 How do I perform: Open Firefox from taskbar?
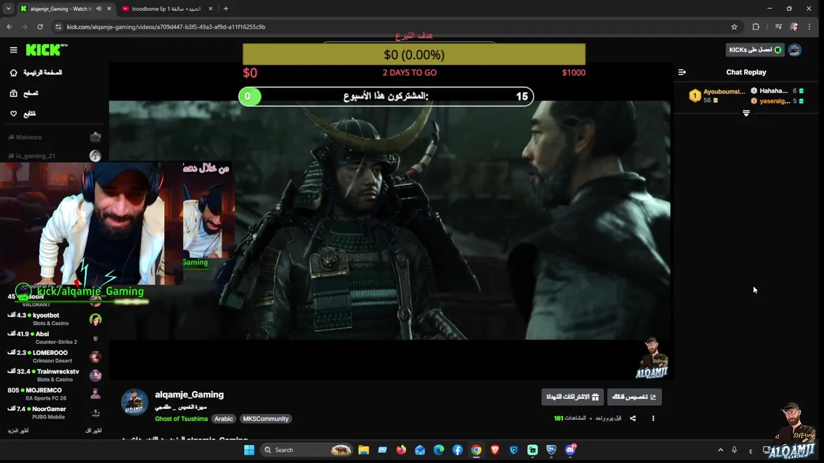401,450
